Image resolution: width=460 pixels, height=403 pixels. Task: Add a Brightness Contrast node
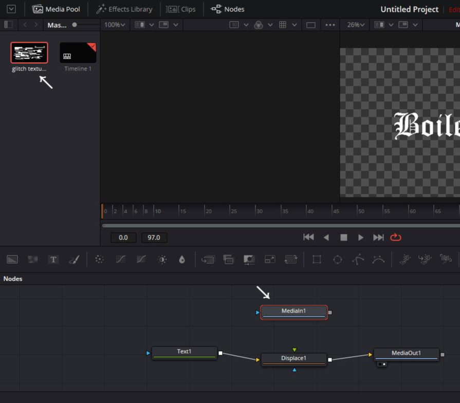pyautogui.click(x=162, y=260)
